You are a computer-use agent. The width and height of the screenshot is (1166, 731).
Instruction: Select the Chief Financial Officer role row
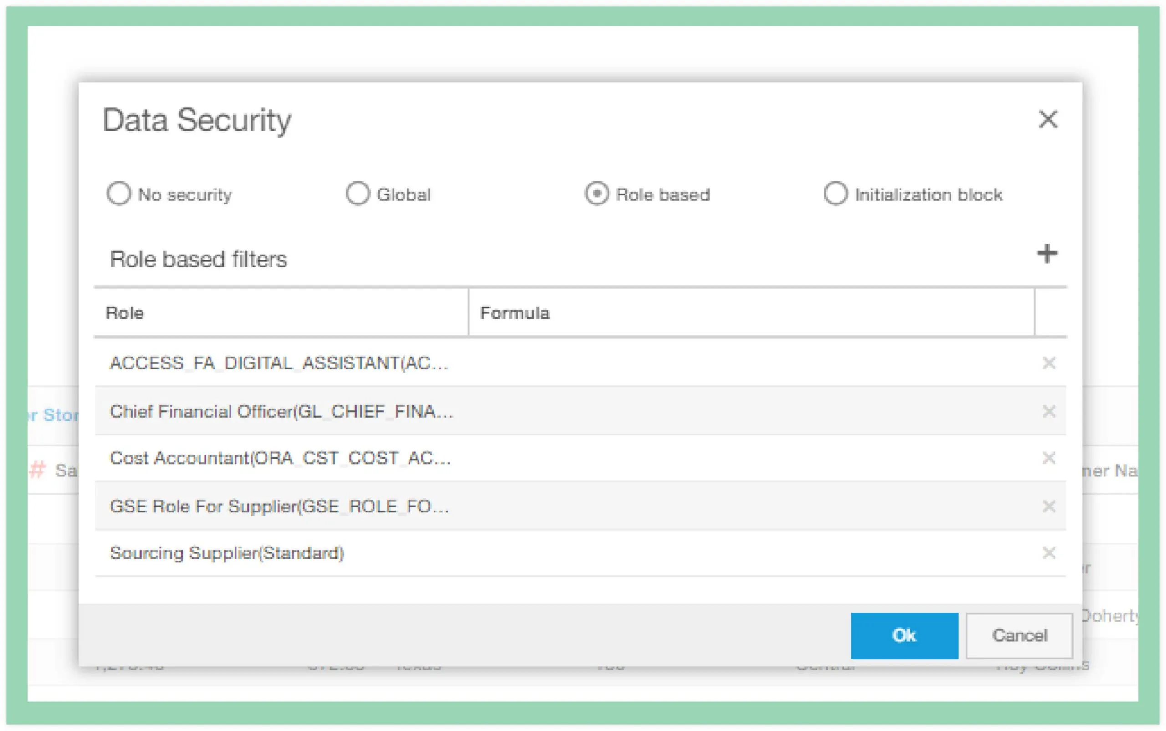pos(281,411)
